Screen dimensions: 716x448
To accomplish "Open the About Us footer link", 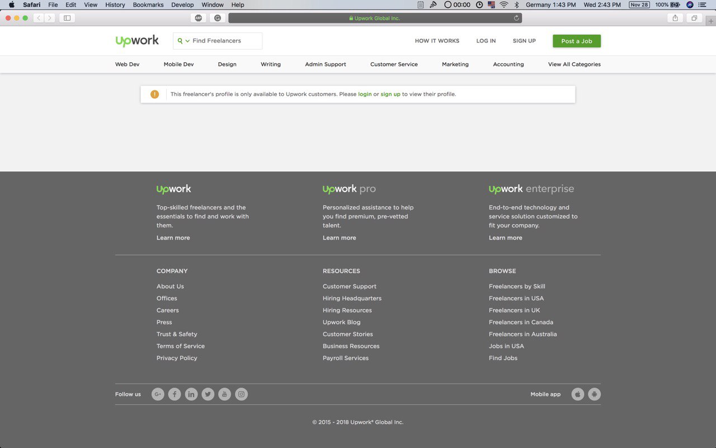I will [170, 287].
